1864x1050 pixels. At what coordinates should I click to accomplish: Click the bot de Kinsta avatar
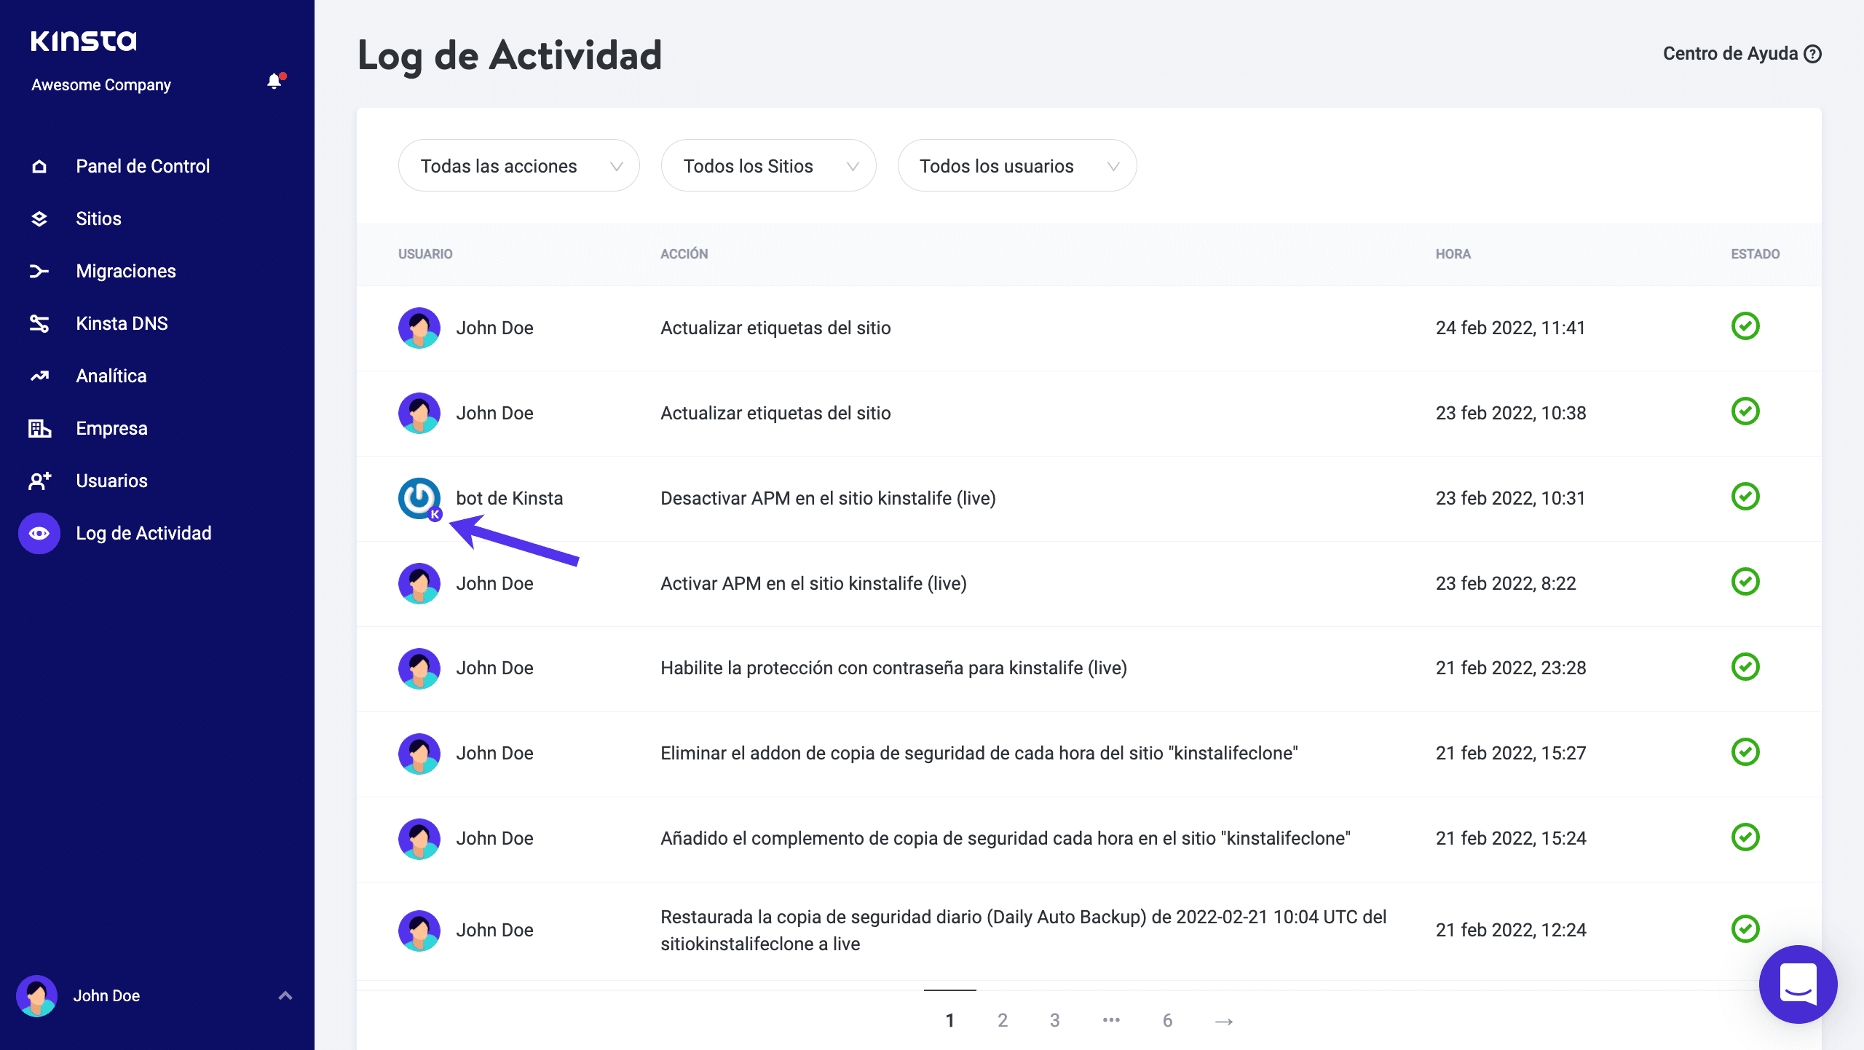pos(419,498)
